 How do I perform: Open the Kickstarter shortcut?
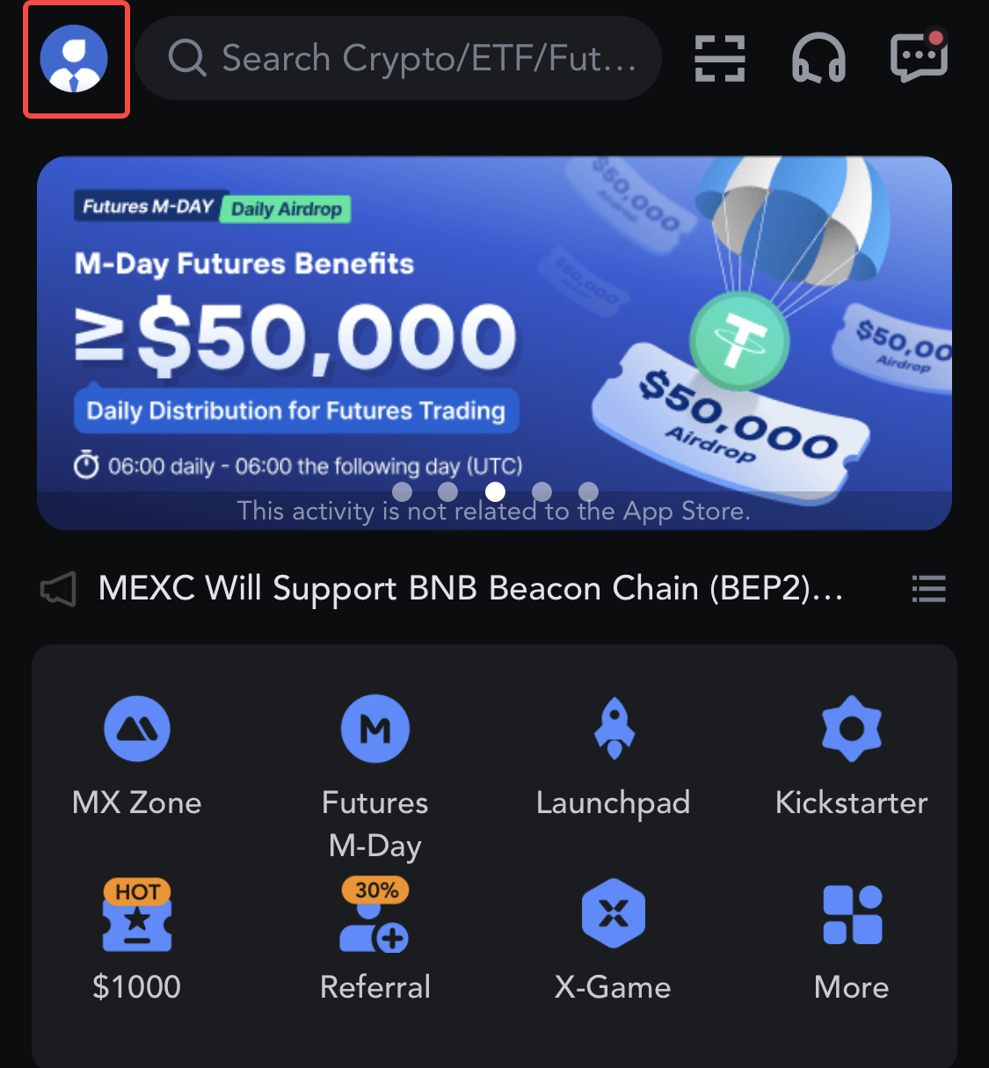click(x=851, y=758)
